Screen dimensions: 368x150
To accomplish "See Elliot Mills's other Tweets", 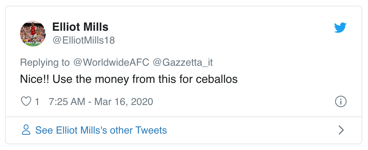I will [x=101, y=130].
